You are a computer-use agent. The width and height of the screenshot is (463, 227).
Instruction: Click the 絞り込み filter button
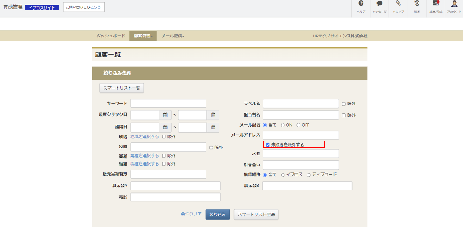(218, 215)
